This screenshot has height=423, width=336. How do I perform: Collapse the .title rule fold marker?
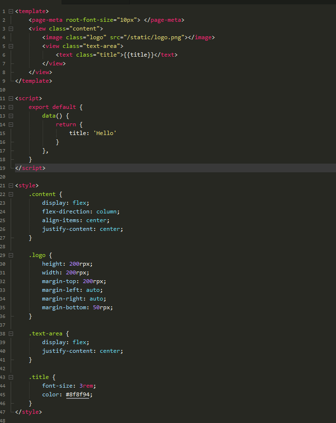tap(11, 377)
